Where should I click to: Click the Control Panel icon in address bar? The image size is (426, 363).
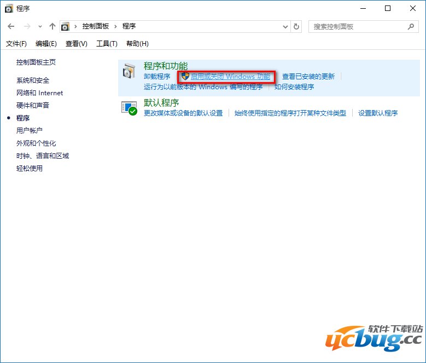tap(66, 26)
